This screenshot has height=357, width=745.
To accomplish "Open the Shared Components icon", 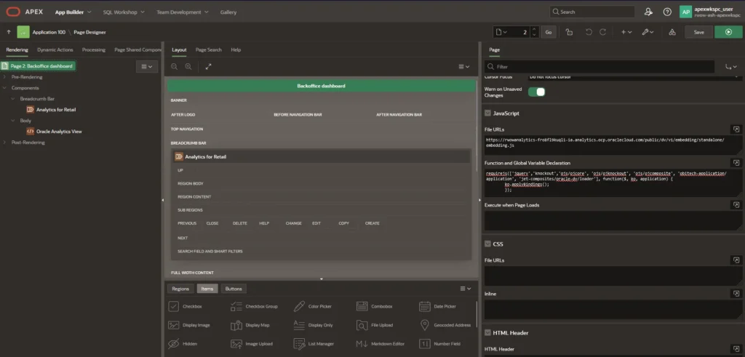I will click(672, 32).
